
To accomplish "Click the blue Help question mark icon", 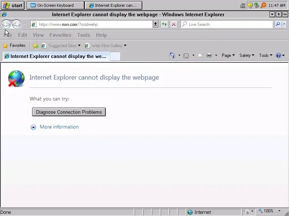I will [278, 55].
